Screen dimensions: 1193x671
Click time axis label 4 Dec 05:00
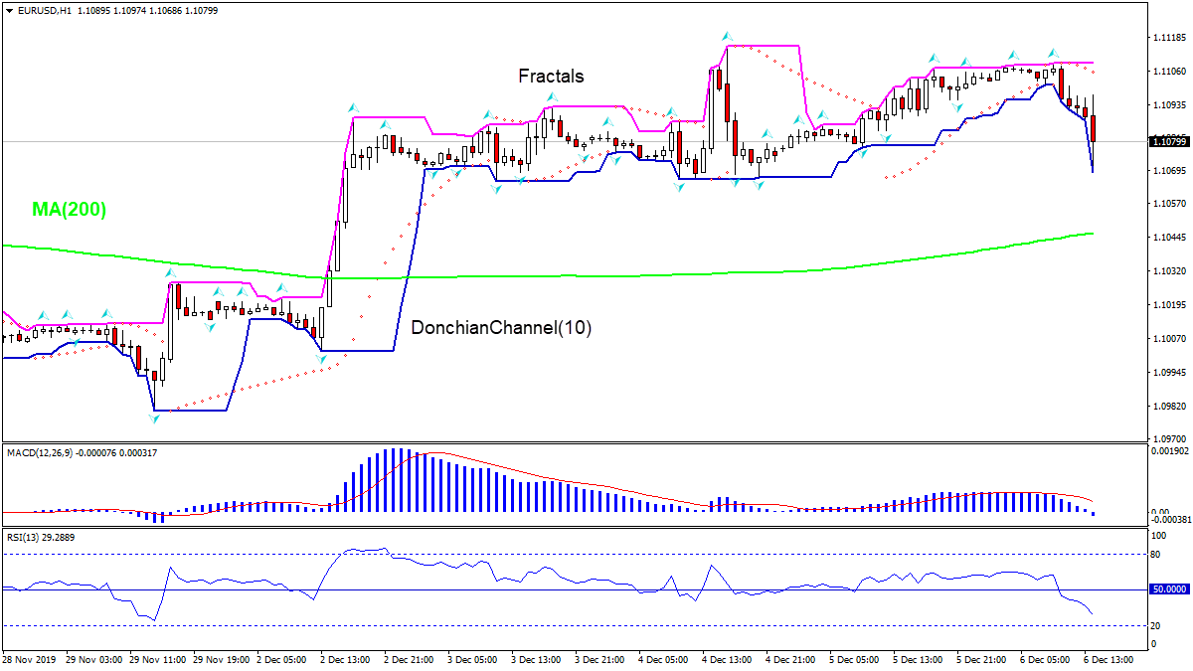pos(665,659)
